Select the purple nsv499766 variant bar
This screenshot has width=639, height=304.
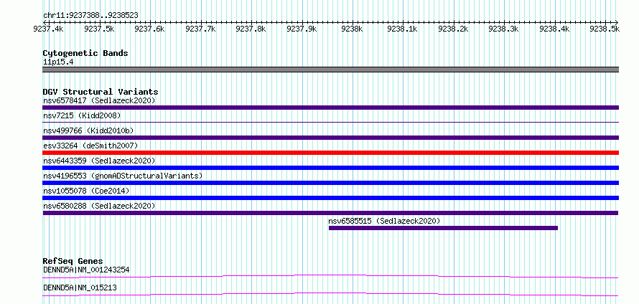[330, 138]
